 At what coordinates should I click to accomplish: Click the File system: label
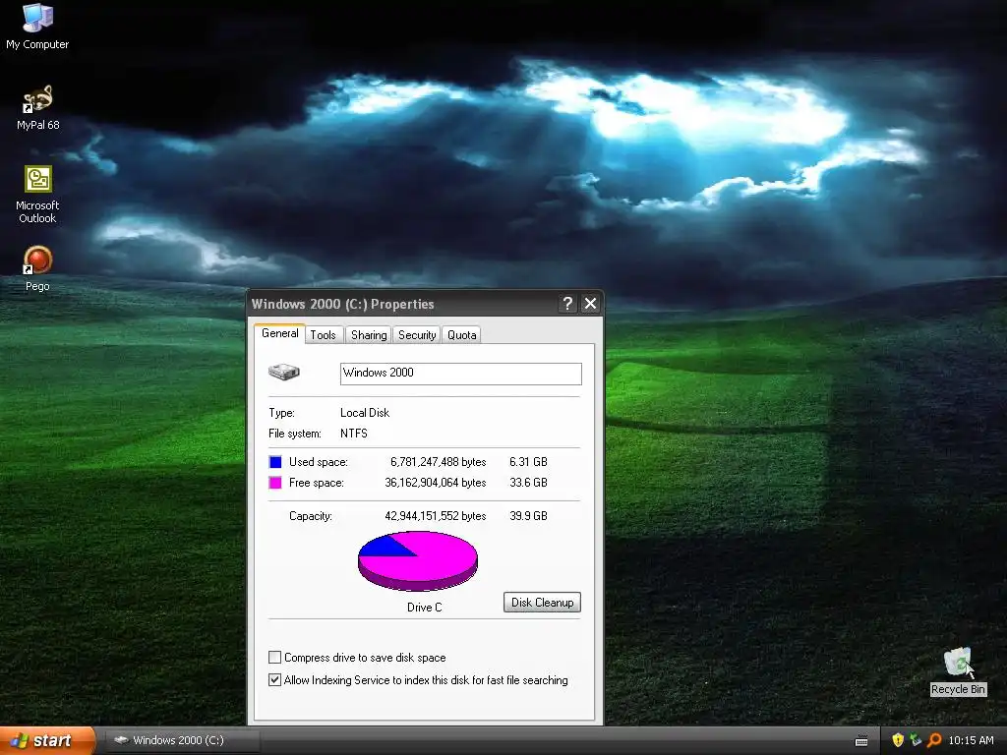click(295, 434)
